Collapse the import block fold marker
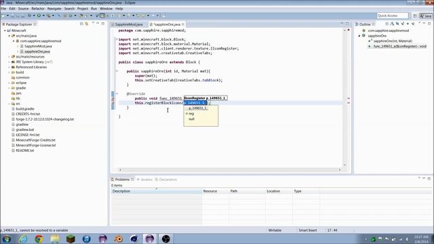This screenshot has width=434, height=244. point(117,39)
